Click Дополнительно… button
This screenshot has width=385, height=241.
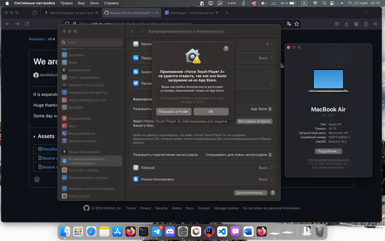(251, 193)
